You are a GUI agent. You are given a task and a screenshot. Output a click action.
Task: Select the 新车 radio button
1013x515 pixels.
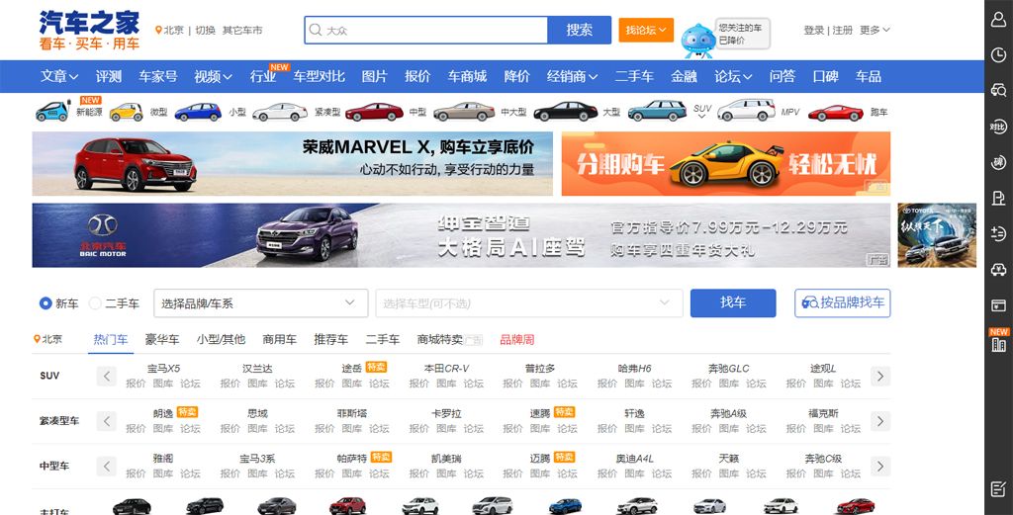click(x=46, y=303)
